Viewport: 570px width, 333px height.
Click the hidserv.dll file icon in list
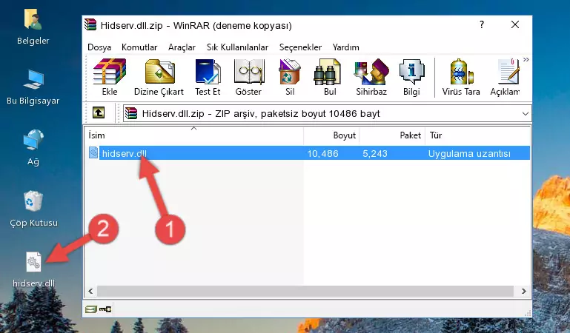[x=93, y=152]
